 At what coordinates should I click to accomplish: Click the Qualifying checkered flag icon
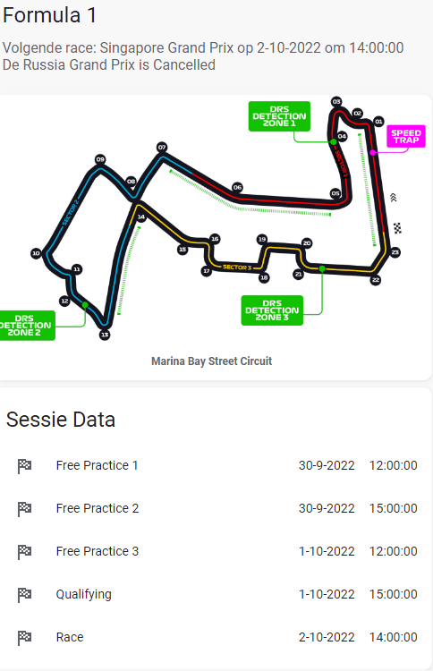pos(24,594)
